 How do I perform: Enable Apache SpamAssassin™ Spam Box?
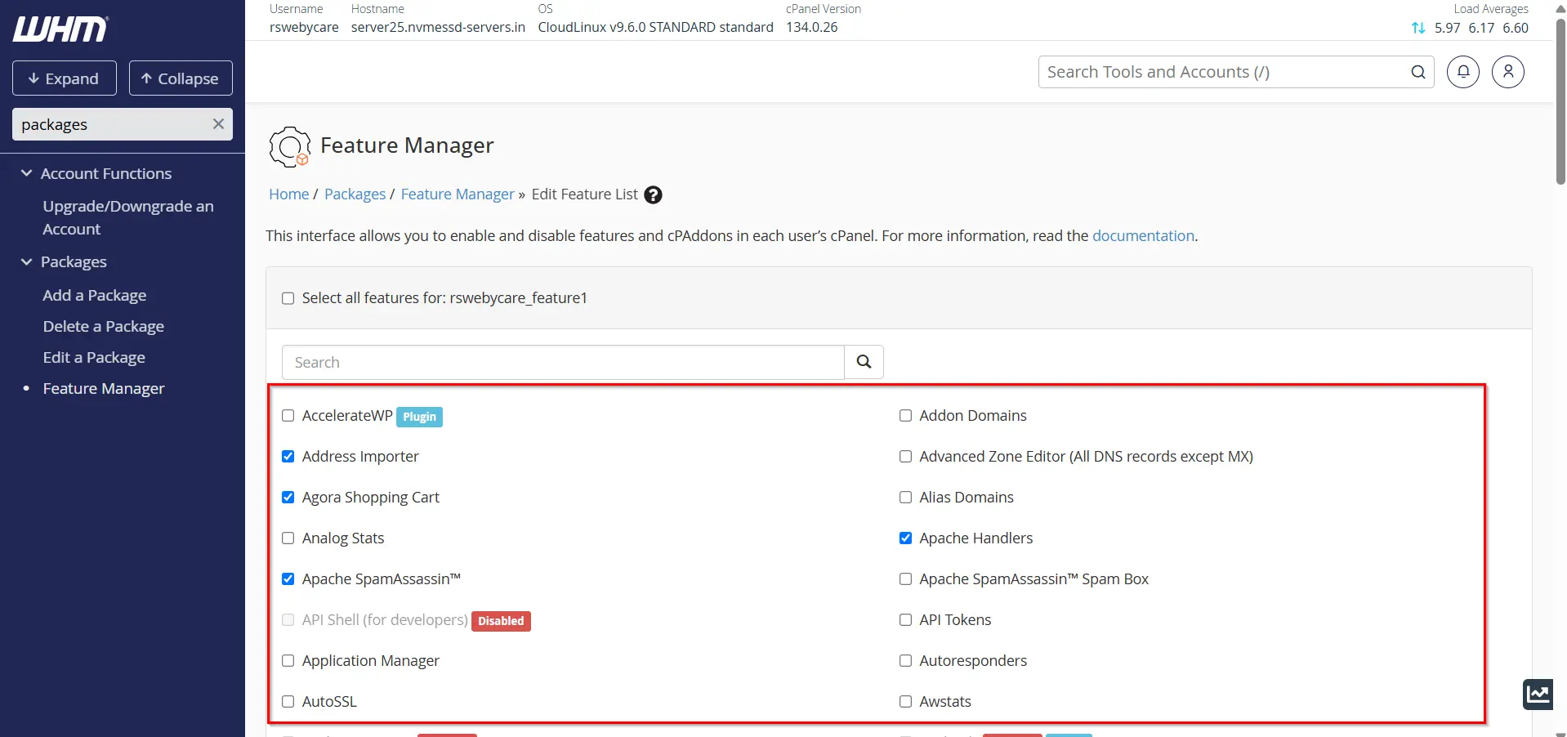pos(905,579)
